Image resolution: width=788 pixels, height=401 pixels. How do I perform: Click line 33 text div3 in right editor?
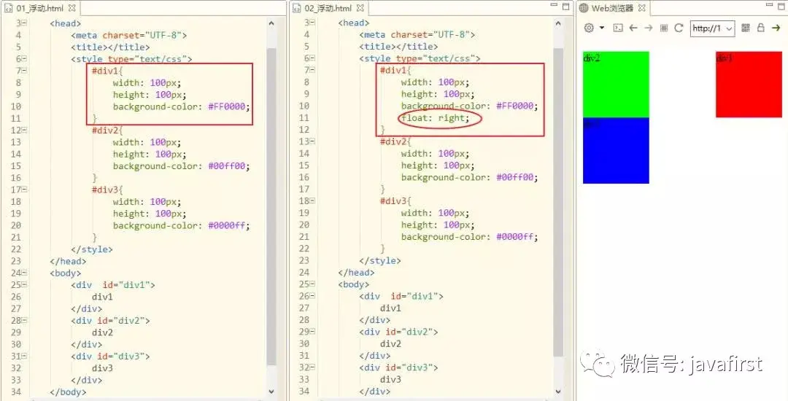coord(390,379)
